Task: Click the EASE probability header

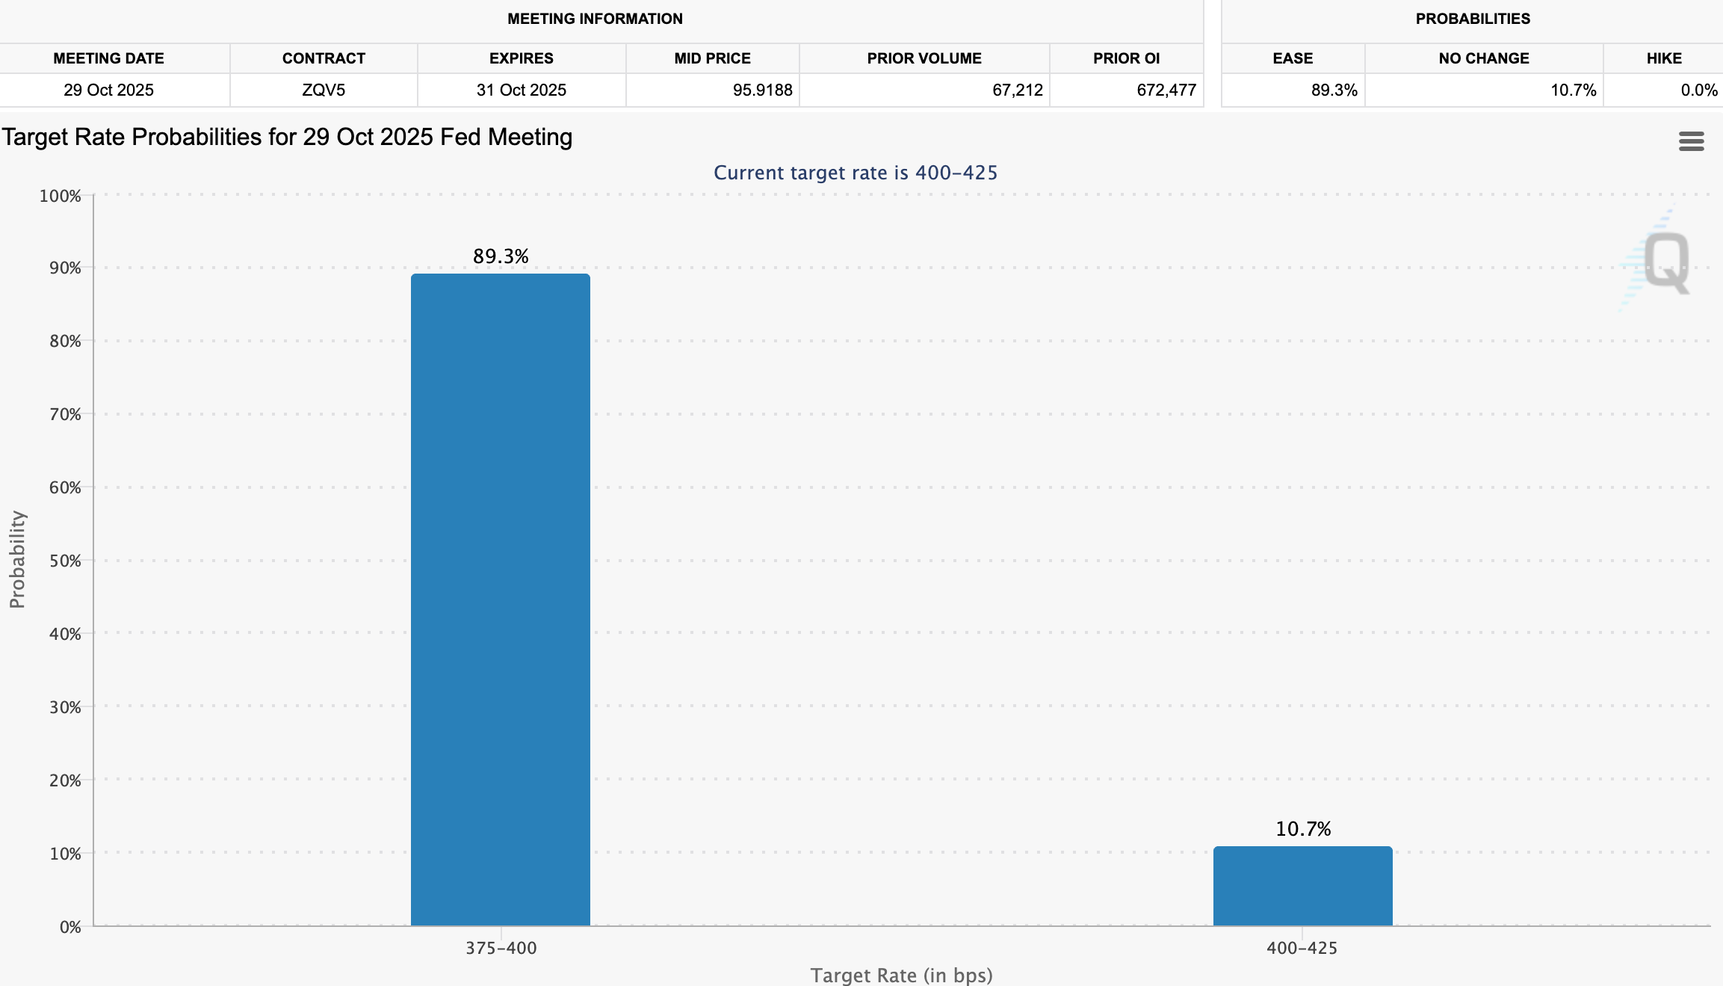Action: click(1293, 58)
